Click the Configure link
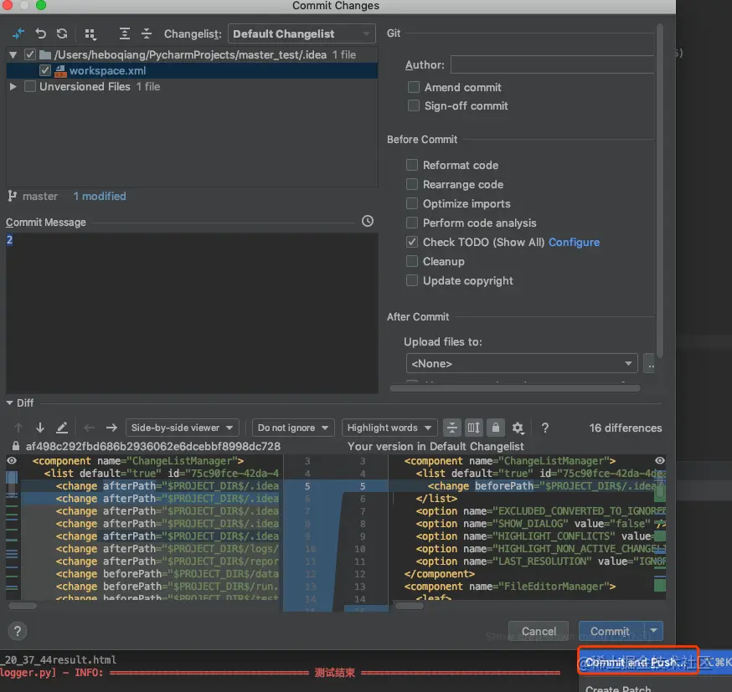Viewport: 732px width, 692px height. [x=574, y=242]
